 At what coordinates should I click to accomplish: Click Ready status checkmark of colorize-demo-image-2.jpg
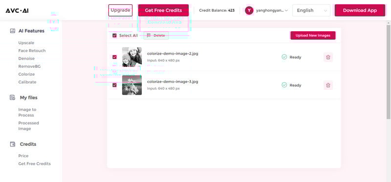tap(284, 57)
